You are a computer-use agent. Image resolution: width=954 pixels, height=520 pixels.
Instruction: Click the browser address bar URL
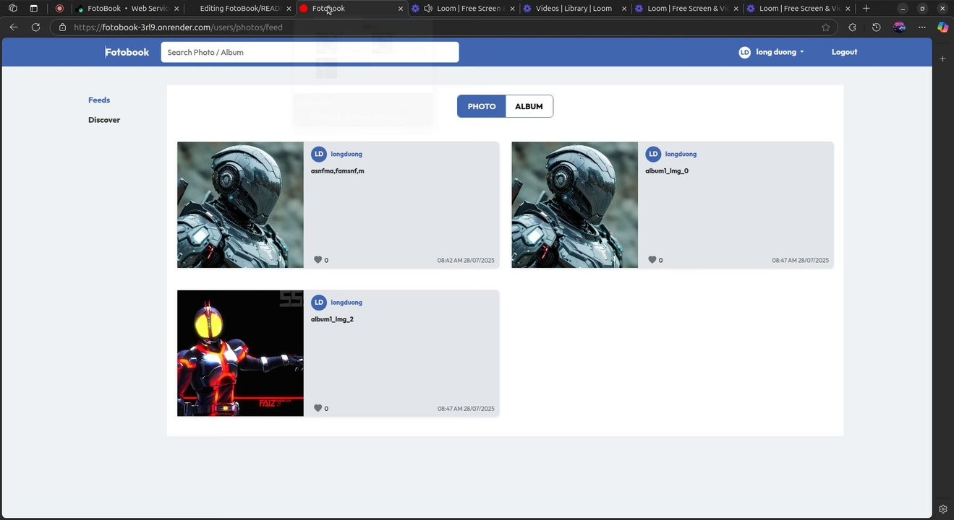(178, 27)
